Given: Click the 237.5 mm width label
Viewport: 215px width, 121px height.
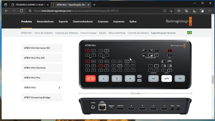Looking at the screenshot, I should click(135, 93).
